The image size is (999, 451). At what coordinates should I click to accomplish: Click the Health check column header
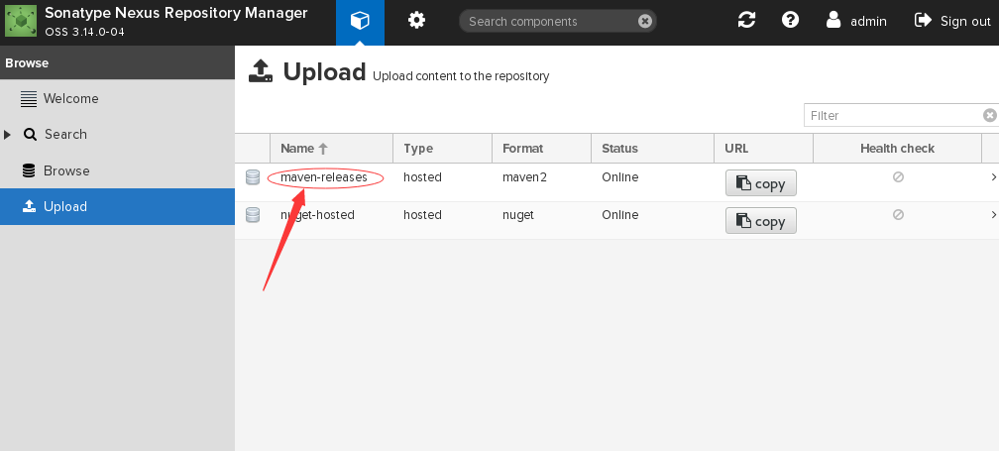coord(897,149)
